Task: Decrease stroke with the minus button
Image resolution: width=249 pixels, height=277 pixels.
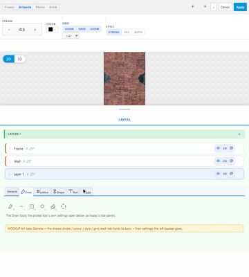Action: pos(9,30)
